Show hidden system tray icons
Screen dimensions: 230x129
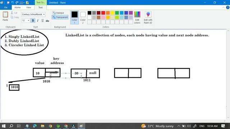point(179,126)
